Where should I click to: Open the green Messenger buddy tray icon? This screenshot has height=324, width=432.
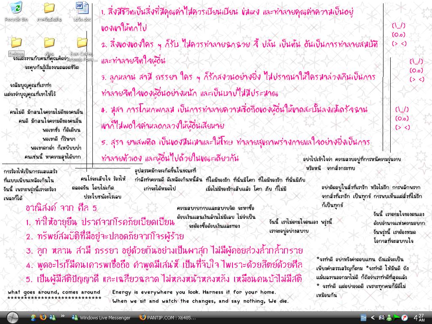[x=389, y=318]
